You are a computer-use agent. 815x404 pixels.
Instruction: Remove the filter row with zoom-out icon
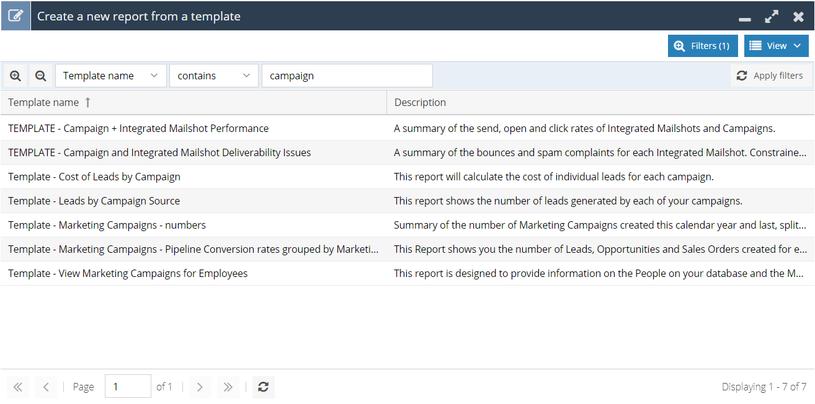[41, 76]
